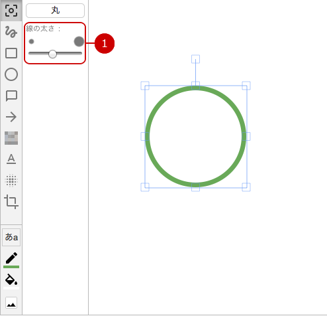Click the line thickness slider knob
Image resolution: width=327 pixels, height=316 pixels.
point(52,54)
